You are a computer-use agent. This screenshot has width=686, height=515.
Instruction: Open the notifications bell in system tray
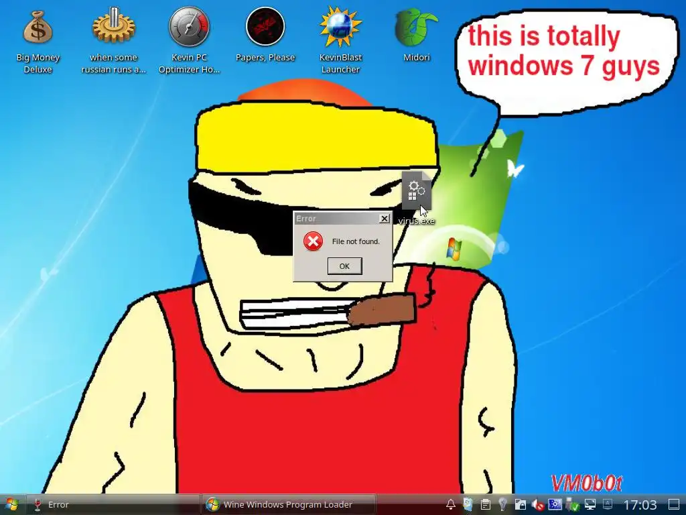point(451,504)
